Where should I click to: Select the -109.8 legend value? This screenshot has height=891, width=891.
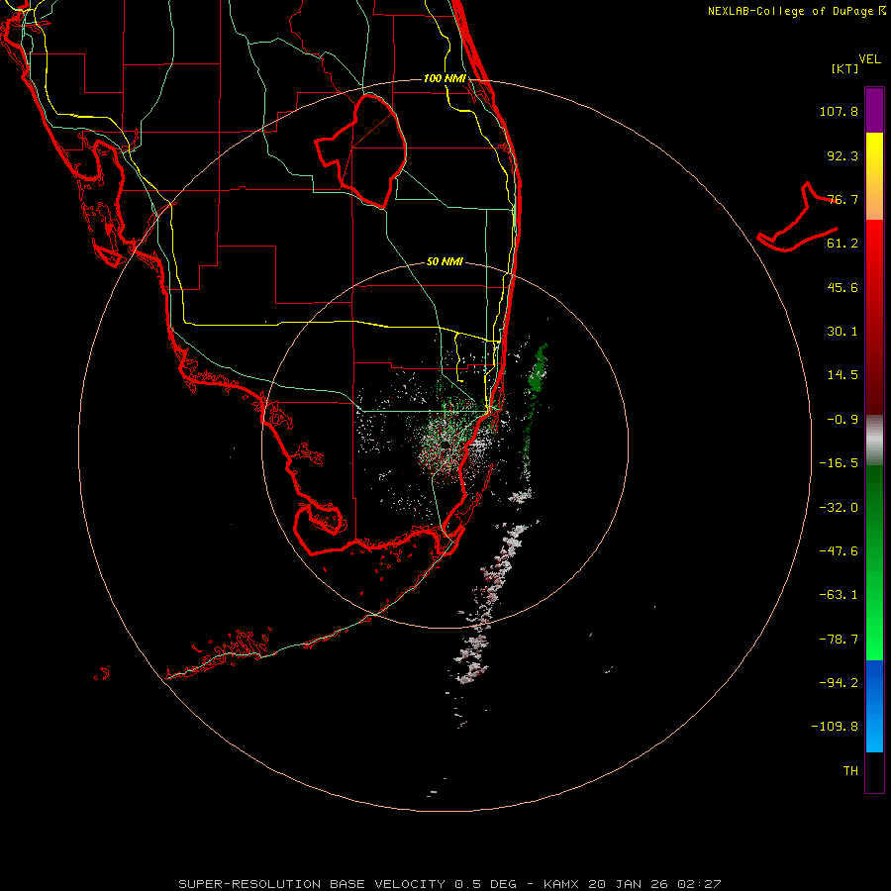(835, 727)
